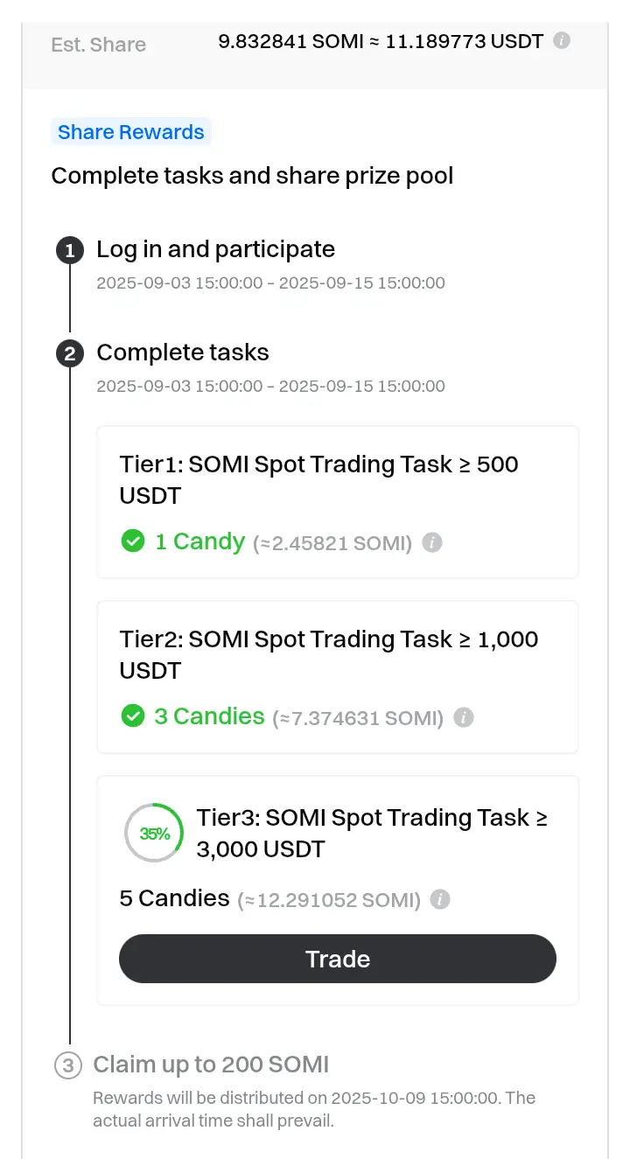This screenshot has height=1159, width=630.
Task: Click step 2 circle marker
Action: point(69,353)
